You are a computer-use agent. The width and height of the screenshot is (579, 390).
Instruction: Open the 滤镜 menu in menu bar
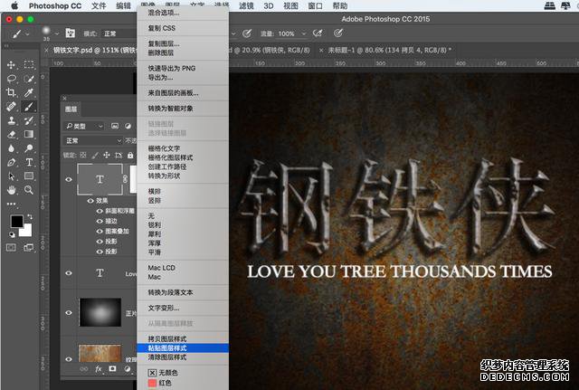(246, 6)
